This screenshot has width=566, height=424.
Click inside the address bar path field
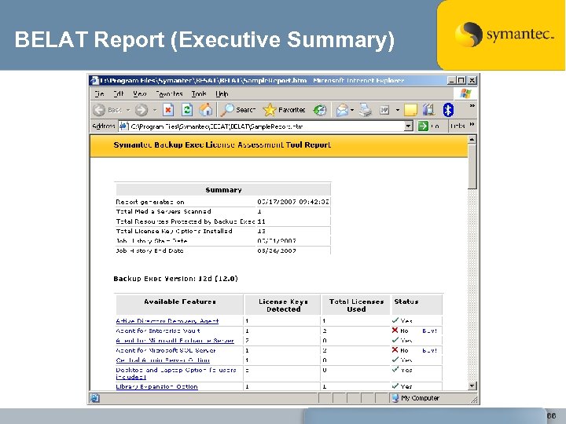tap(266, 126)
